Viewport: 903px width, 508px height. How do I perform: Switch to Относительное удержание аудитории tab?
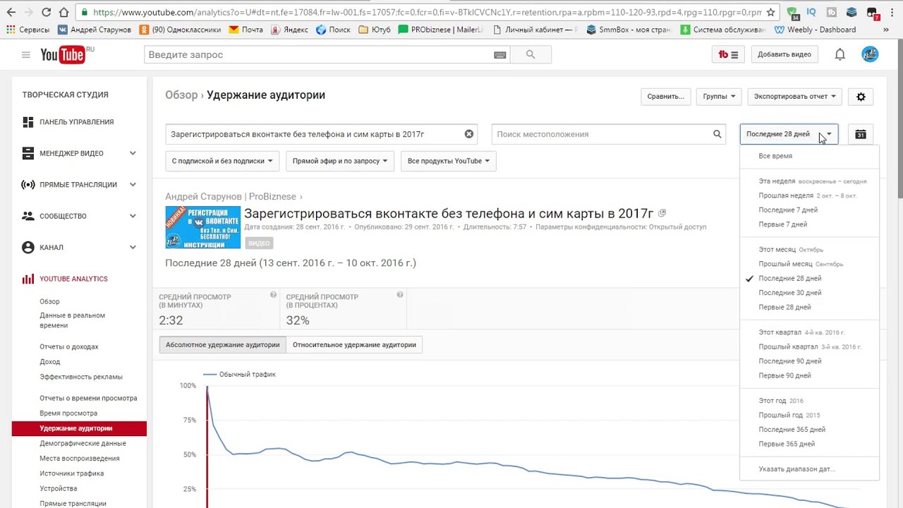354,345
